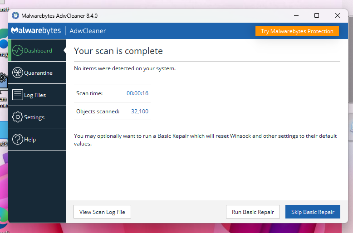Viewport: 353px width, 233px height.
Task: Click 'No items were detected' message
Action: [x=125, y=68]
